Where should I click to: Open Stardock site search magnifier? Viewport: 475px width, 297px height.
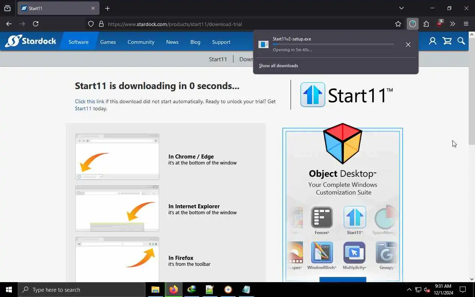pyautogui.click(x=461, y=41)
